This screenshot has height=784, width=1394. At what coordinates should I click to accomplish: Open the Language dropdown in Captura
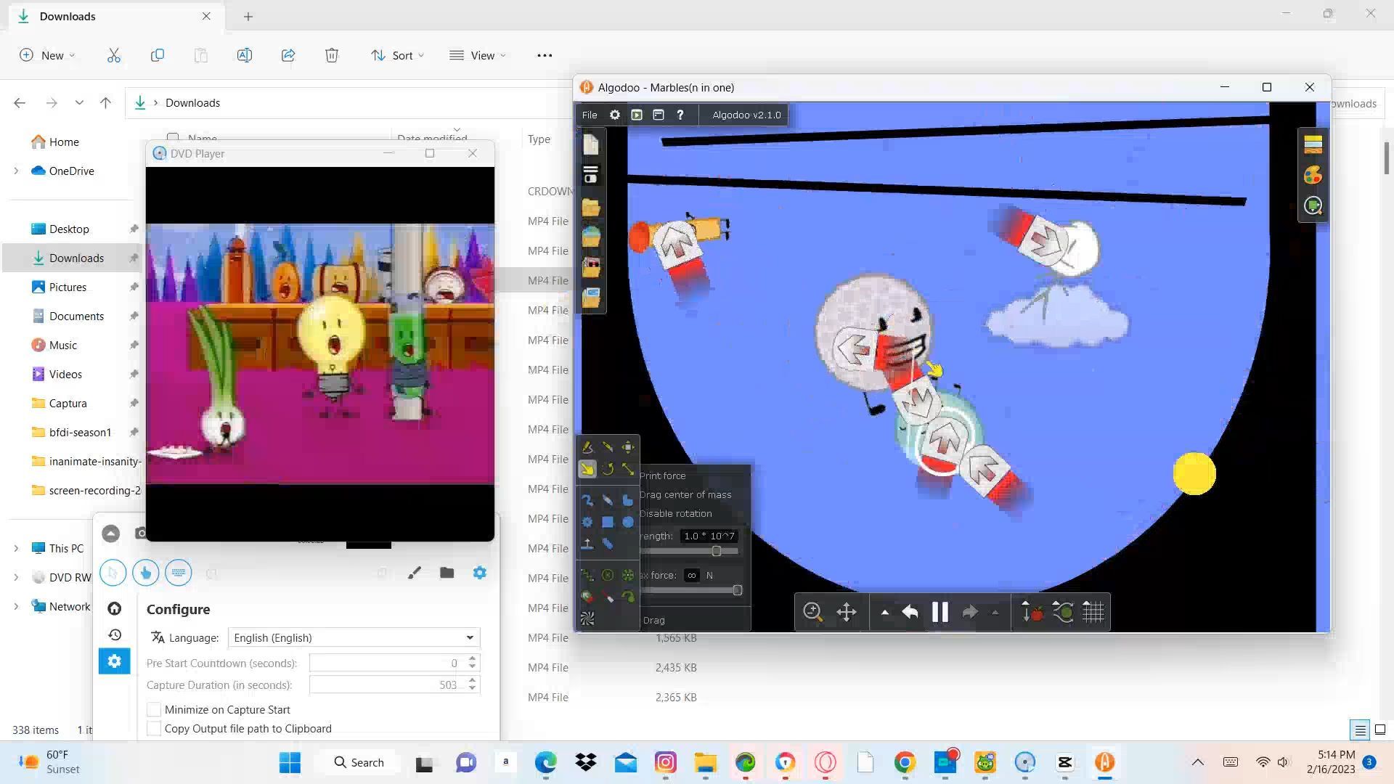pyautogui.click(x=354, y=637)
